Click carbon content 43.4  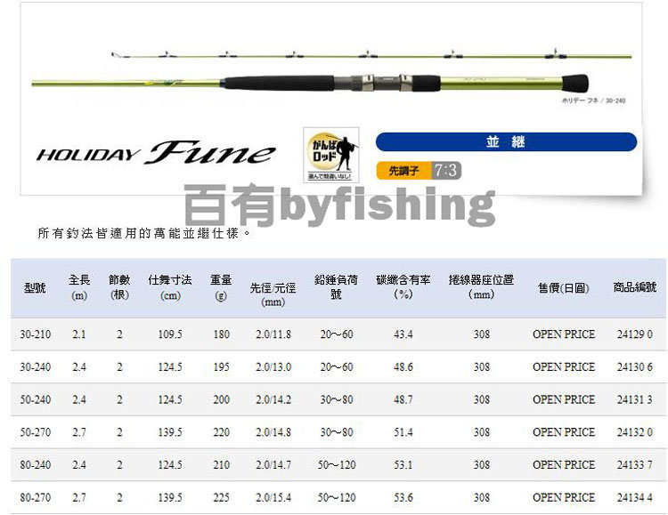pyautogui.click(x=403, y=334)
